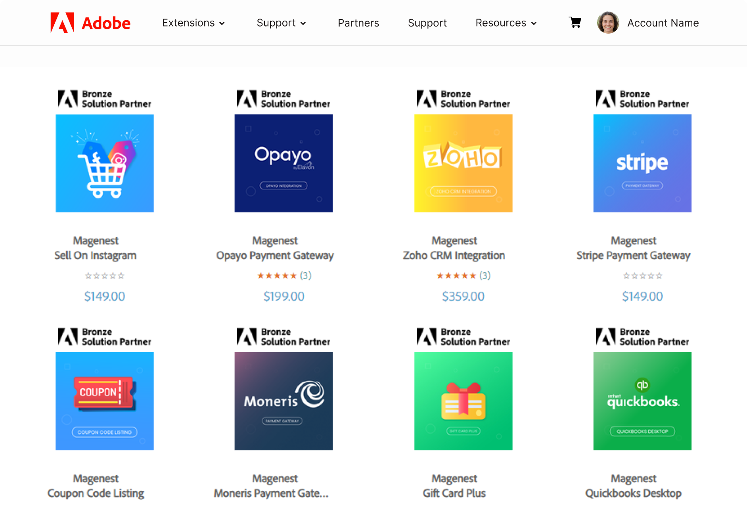Screen dimensions: 747x508
Task: Click the (3) review count under Opayo
Action: (x=305, y=275)
